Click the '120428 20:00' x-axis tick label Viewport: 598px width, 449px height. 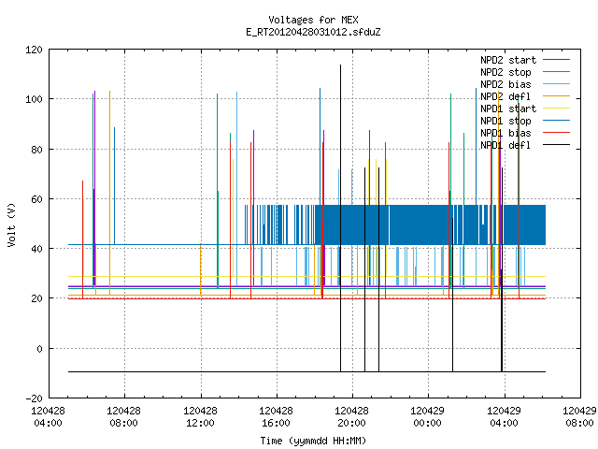pos(351,417)
